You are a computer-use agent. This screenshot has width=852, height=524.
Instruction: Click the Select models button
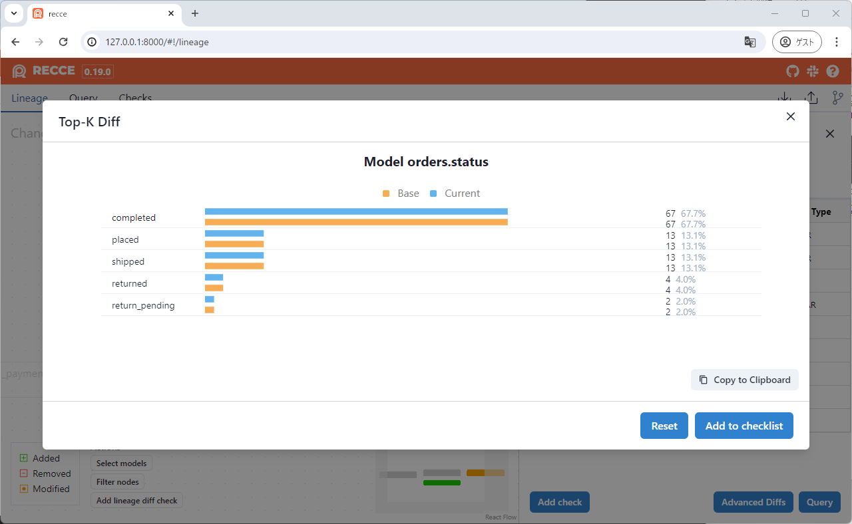tap(121, 463)
